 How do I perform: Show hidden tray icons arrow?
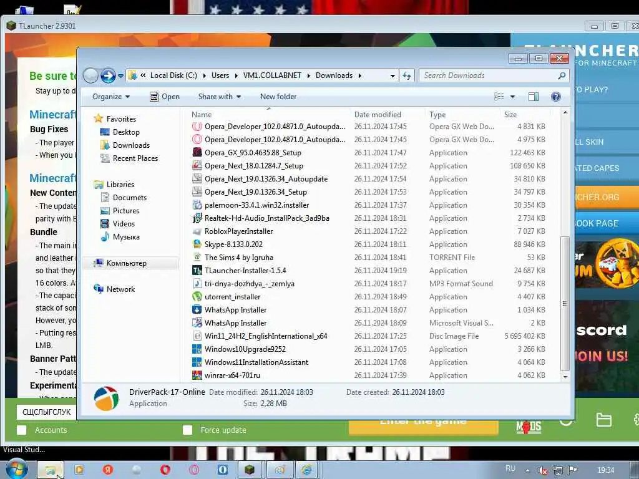coord(527,470)
